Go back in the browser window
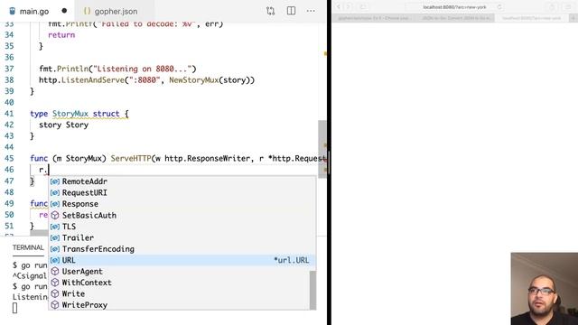The height and width of the screenshot is (325, 578). [x=339, y=6]
